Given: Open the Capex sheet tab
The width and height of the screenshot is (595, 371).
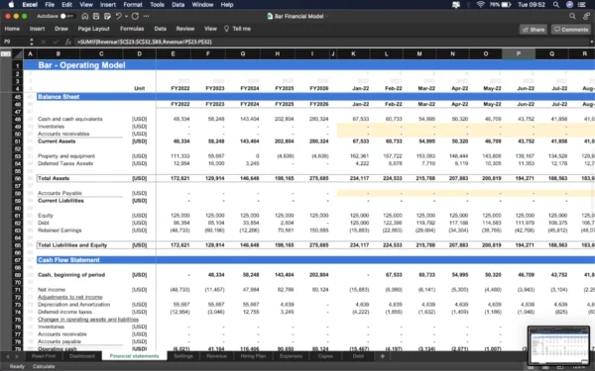Looking at the screenshot, I should pos(325,356).
